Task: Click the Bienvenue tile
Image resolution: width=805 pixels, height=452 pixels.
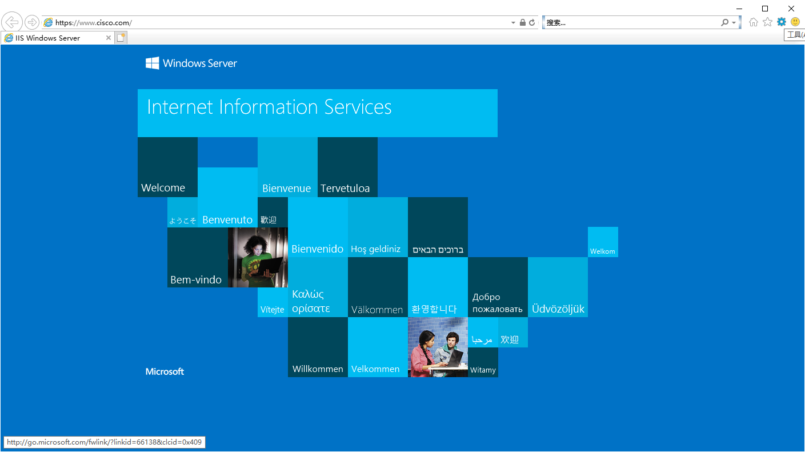Action: (287, 167)
